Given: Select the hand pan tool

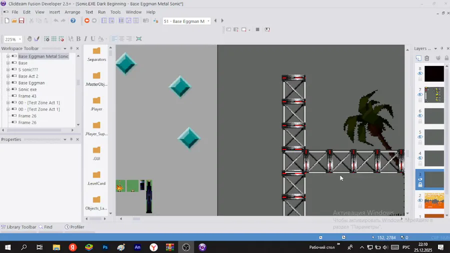Looking at the screenshot, I should (29, 38).
